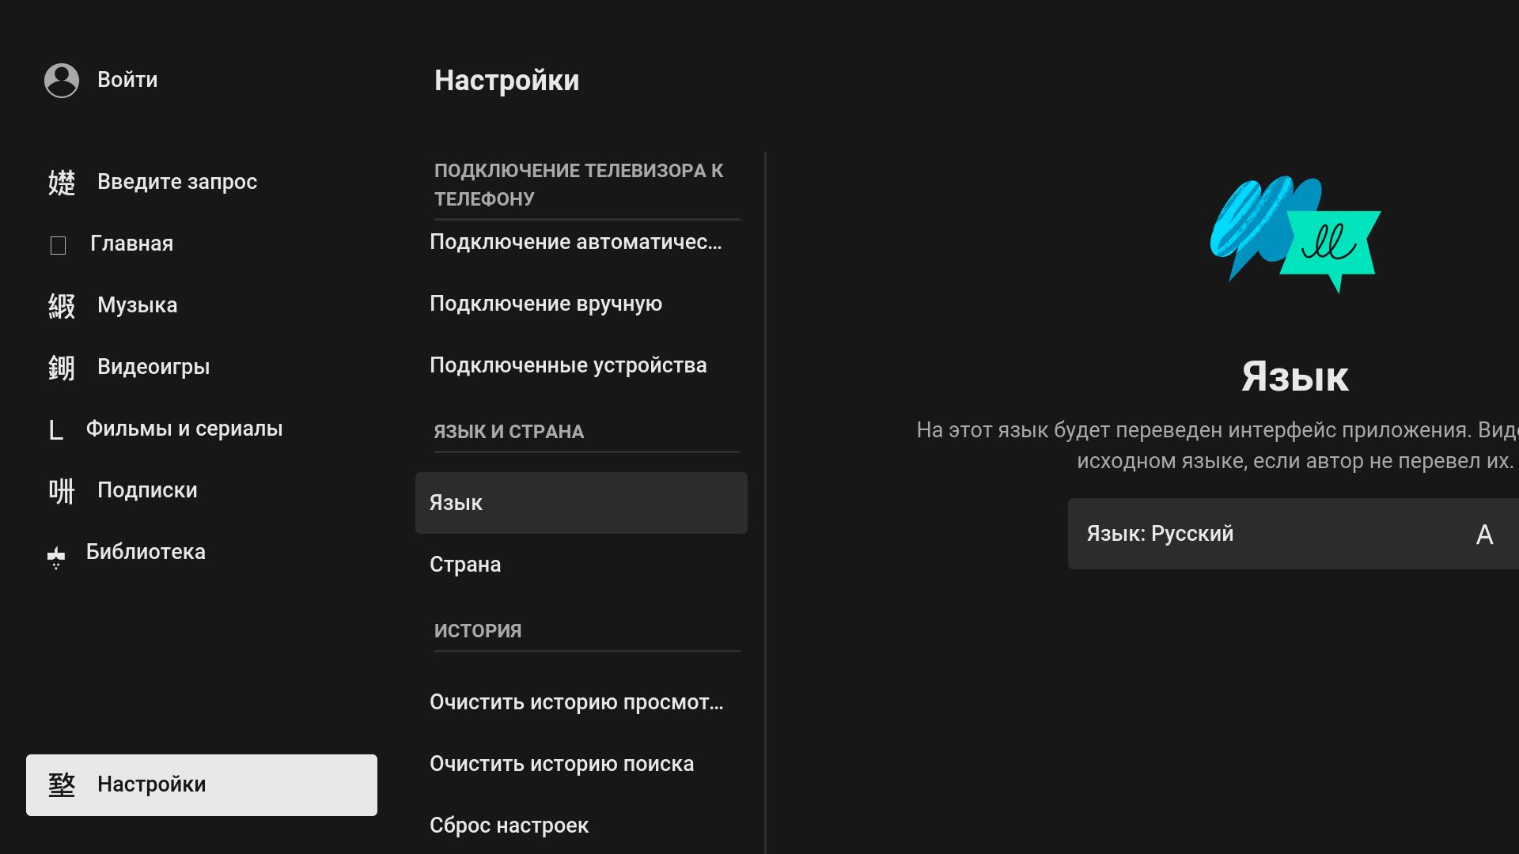Viewport: 1519px width, 854px height.
Task: Click the movies icon beside Фильмы и сериалы
Action: pyautogui.click(x=55, y=430)
